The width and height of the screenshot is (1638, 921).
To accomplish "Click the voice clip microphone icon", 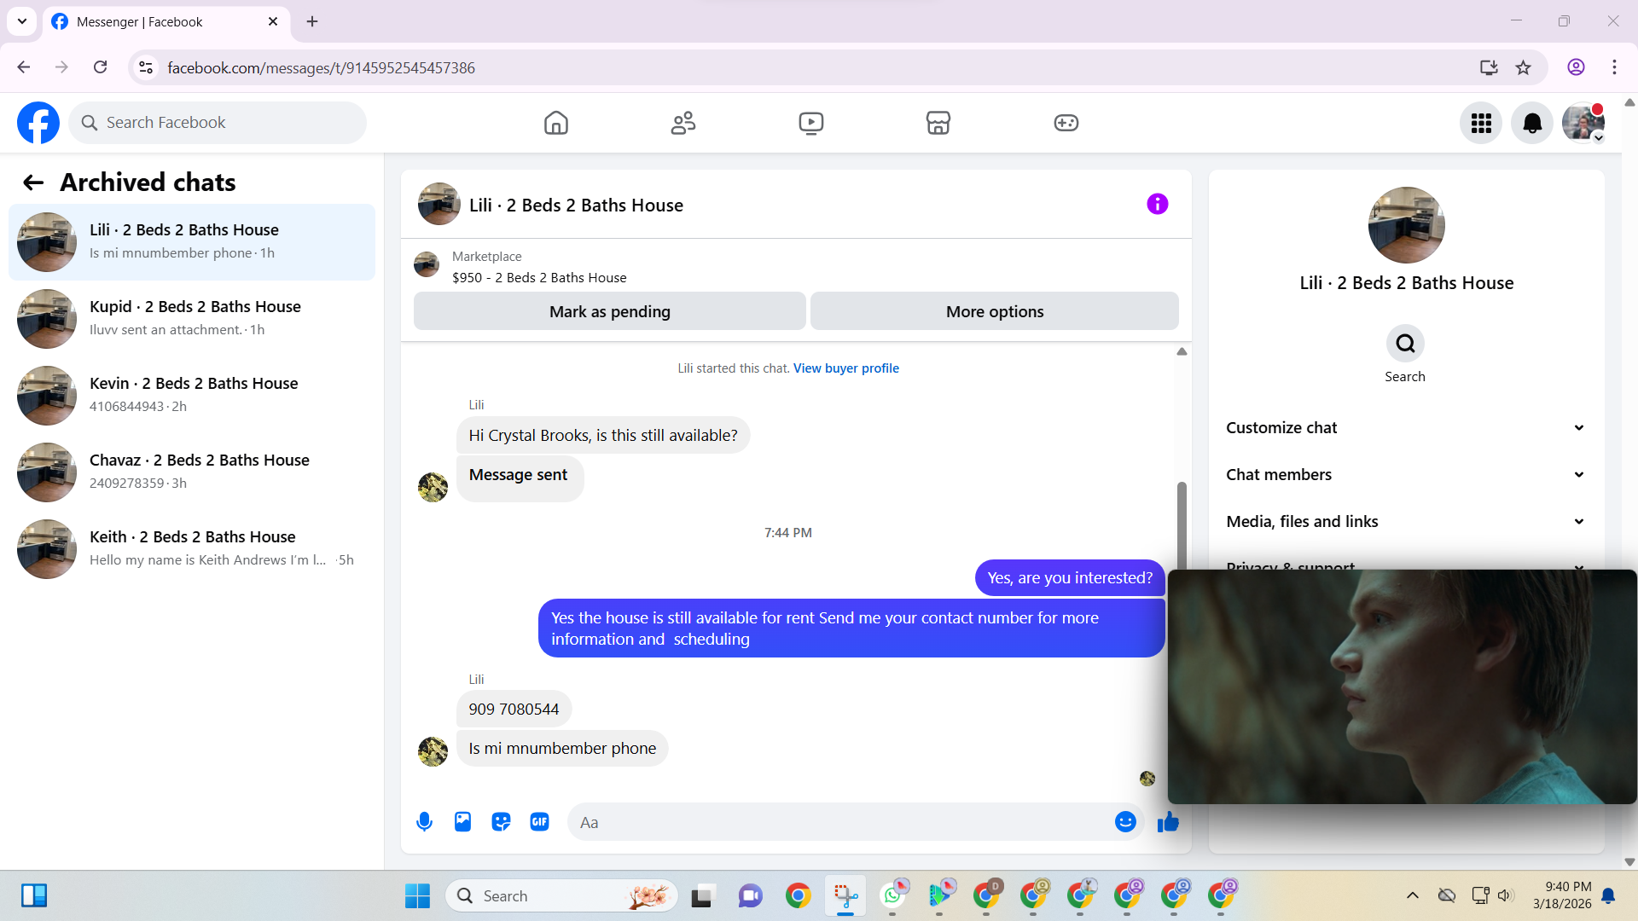I will (424, 822).
